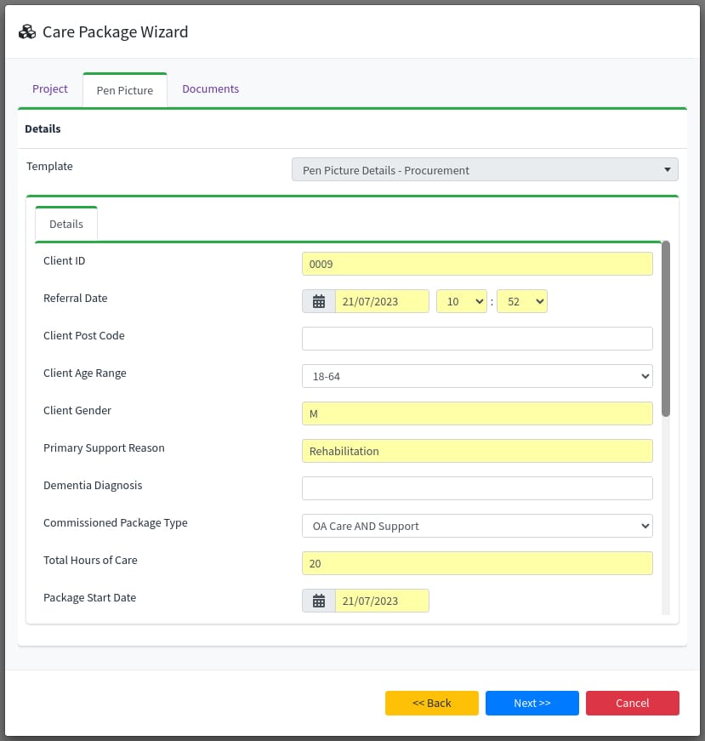
Task: Click the Next button
Action: click(532, 703)
